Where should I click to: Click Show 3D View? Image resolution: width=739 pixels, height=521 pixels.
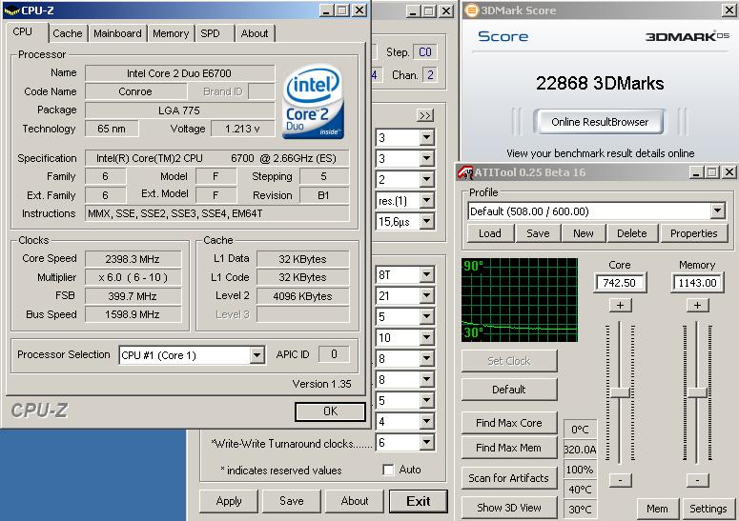point(509,508)
